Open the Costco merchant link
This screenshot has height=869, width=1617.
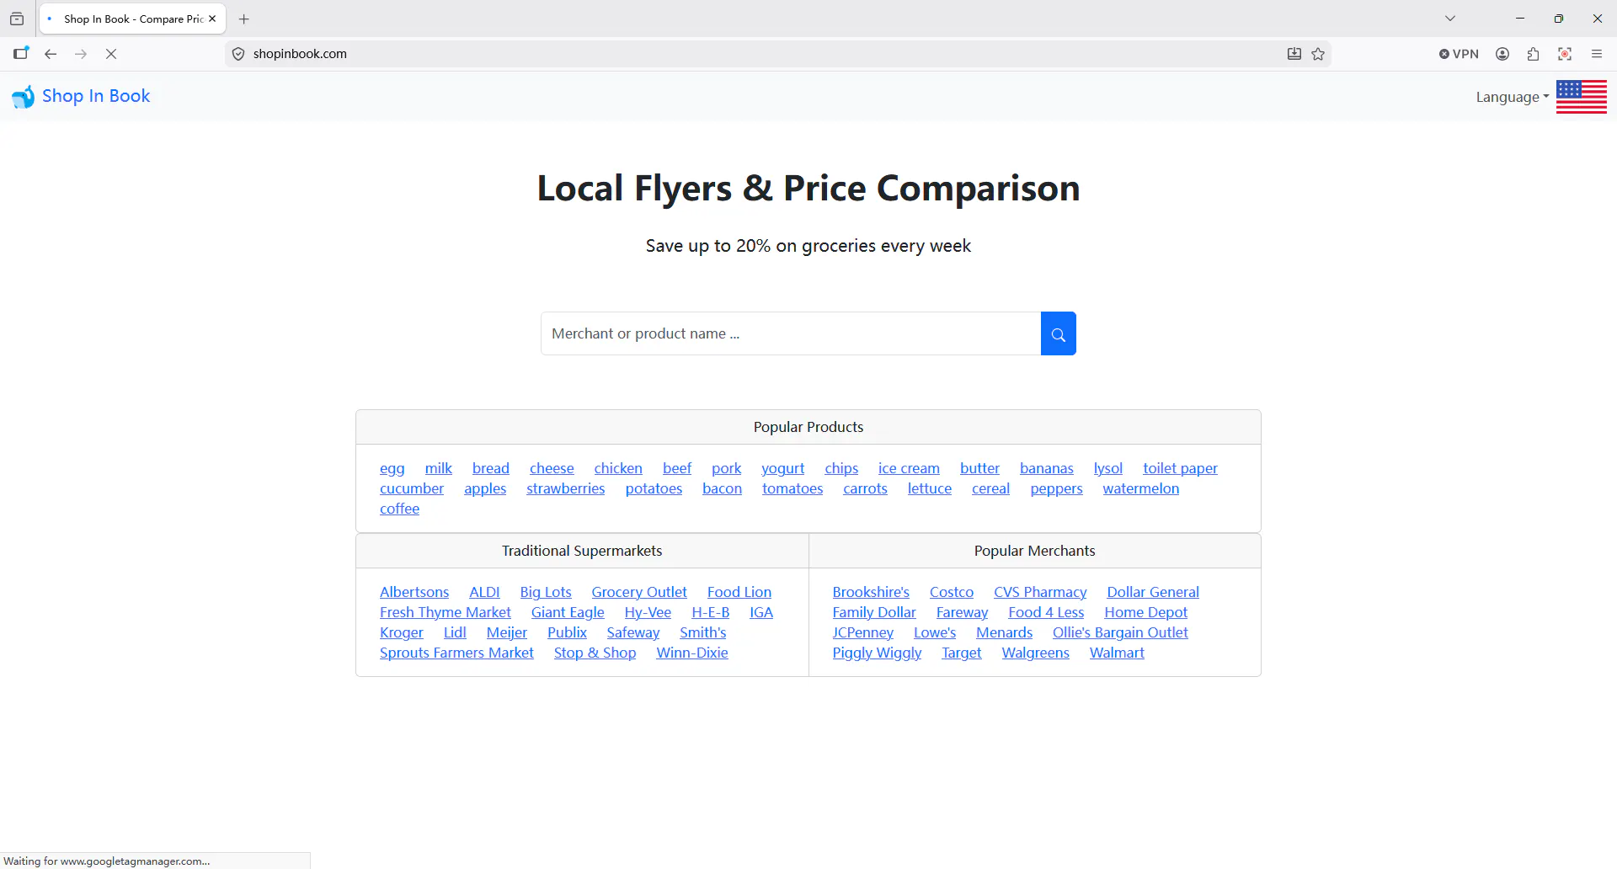951,592
